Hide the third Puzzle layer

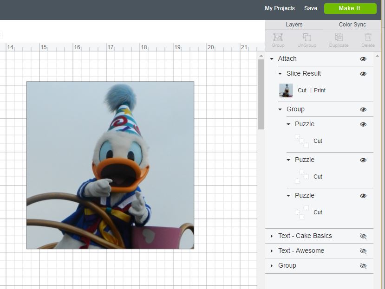[363, 196]
